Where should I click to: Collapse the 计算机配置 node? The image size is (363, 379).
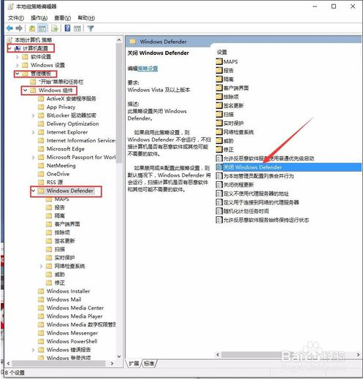click(10, 48)
